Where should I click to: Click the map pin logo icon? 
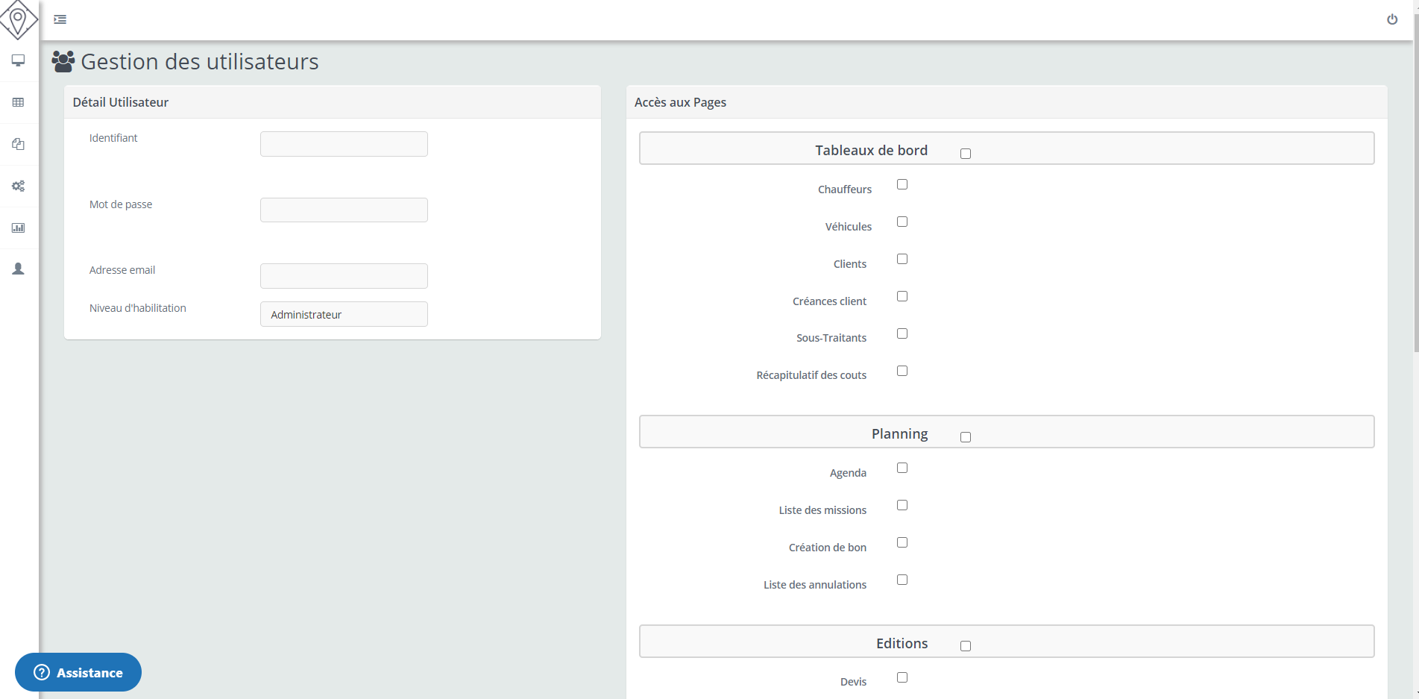(19, 19)
